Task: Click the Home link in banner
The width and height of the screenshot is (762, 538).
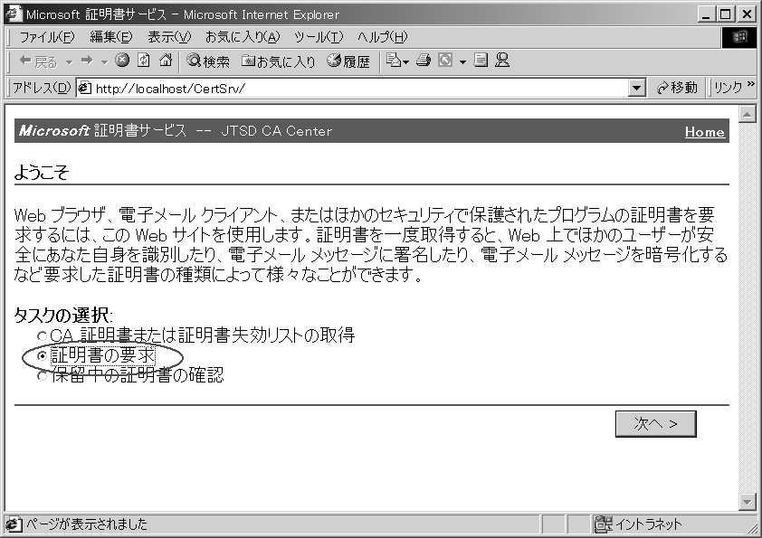Action: pyautogui.click(x=704, y=132)
